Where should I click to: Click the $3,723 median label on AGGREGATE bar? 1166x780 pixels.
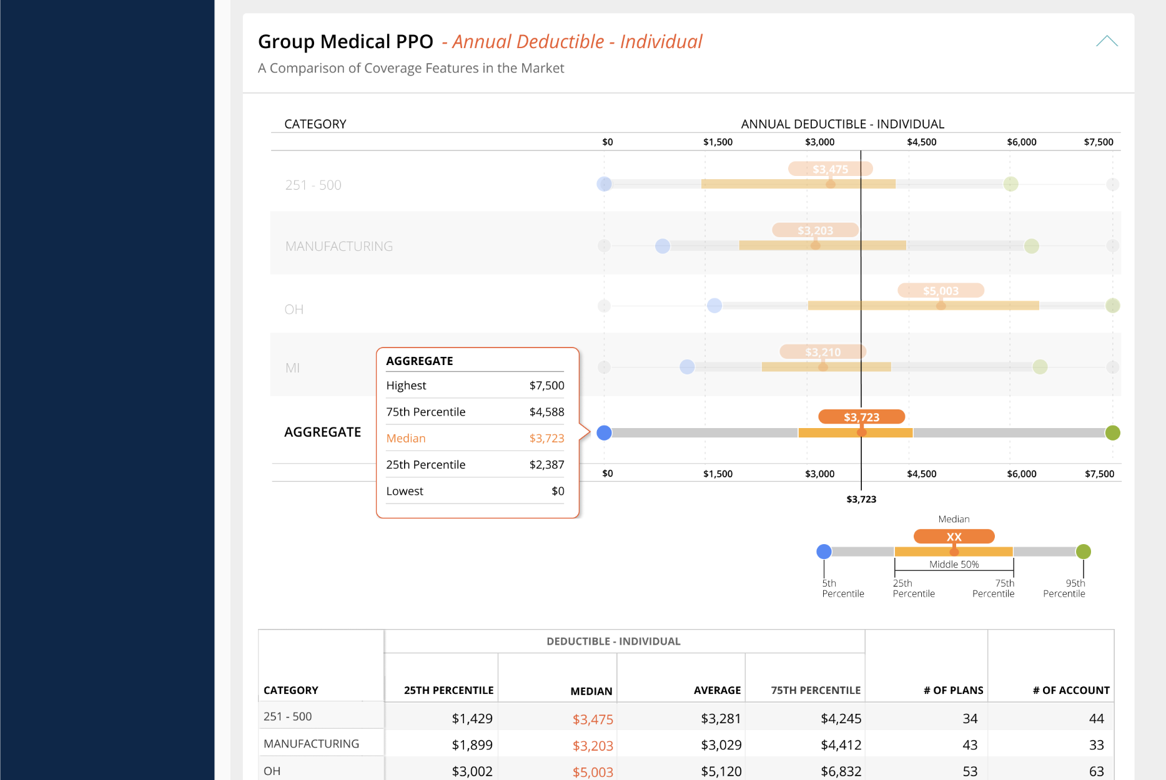click(861, 417)
